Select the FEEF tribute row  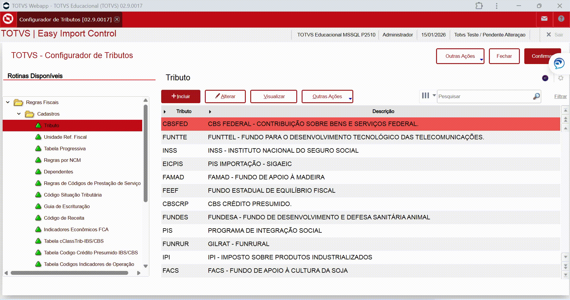coord(361,191)
